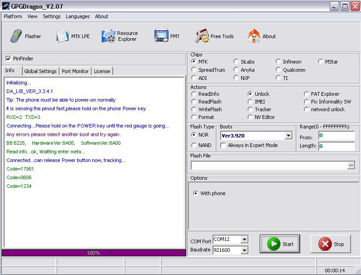This screenshot has height=275, width=361.
Task: Click the purple 100% progress bar
Action: pos(94,253)
